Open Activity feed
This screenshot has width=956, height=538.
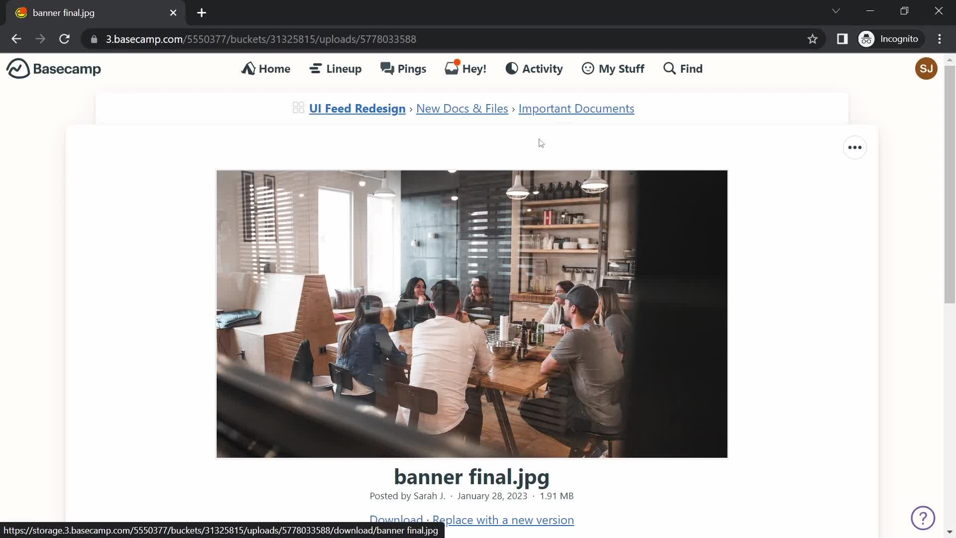point(535,68)
